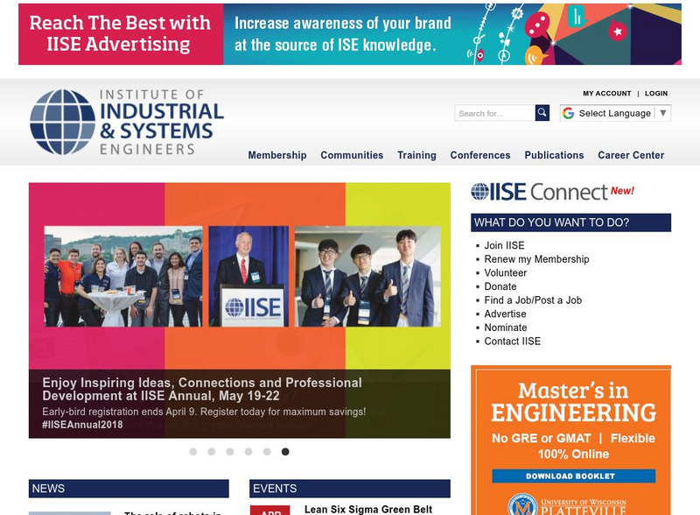This screenshot has height=515, width=700.
Task: Click the Early-bird registration ends April 9 text
Action: click(204, 412)
